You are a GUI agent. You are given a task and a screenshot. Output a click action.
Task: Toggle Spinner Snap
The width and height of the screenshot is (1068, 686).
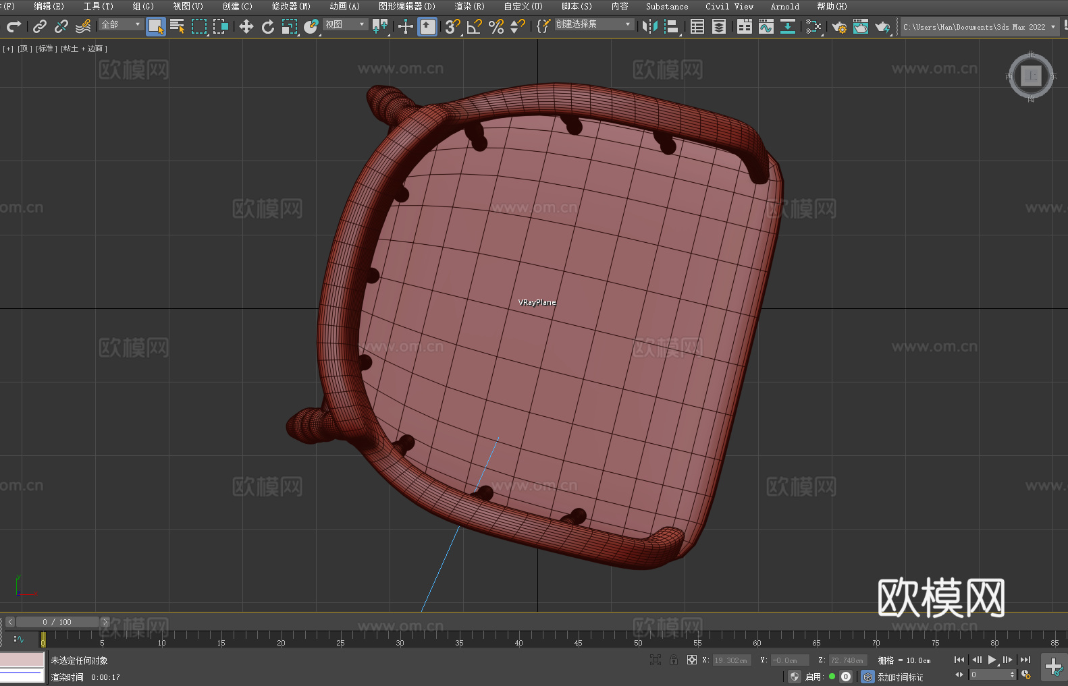coord(518,26)
